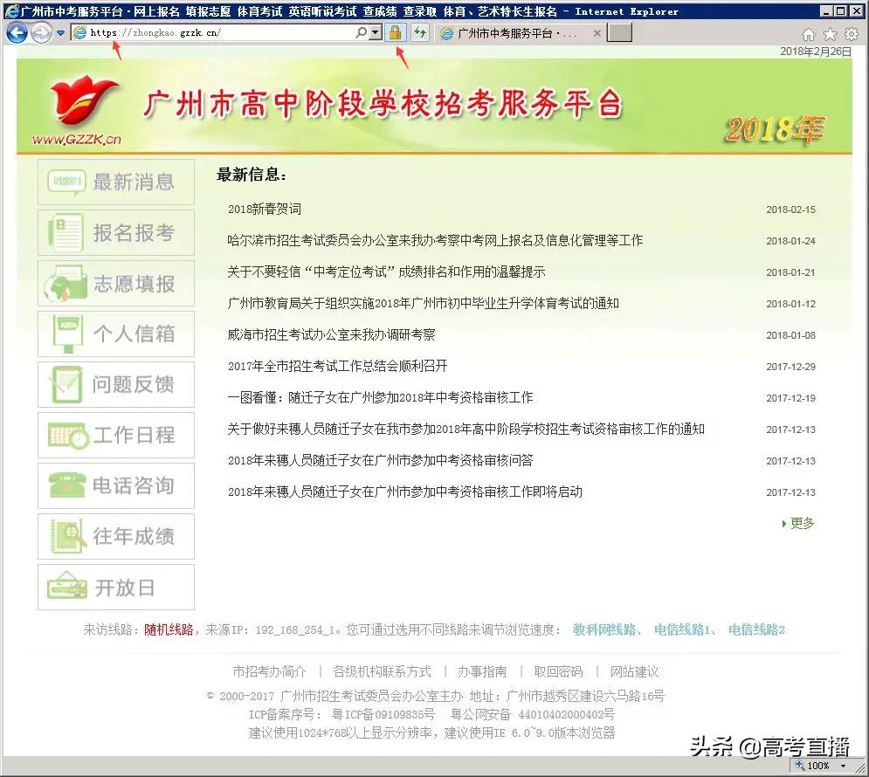Open the 工作日程 schedule icon
The width and height of the screenshot is (869, 777).
click(x=115, y=435)
